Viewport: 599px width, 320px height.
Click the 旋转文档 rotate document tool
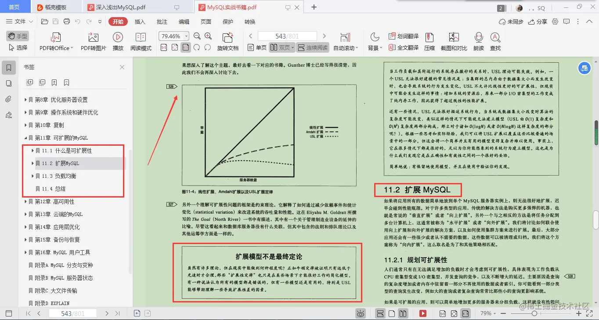227,42
